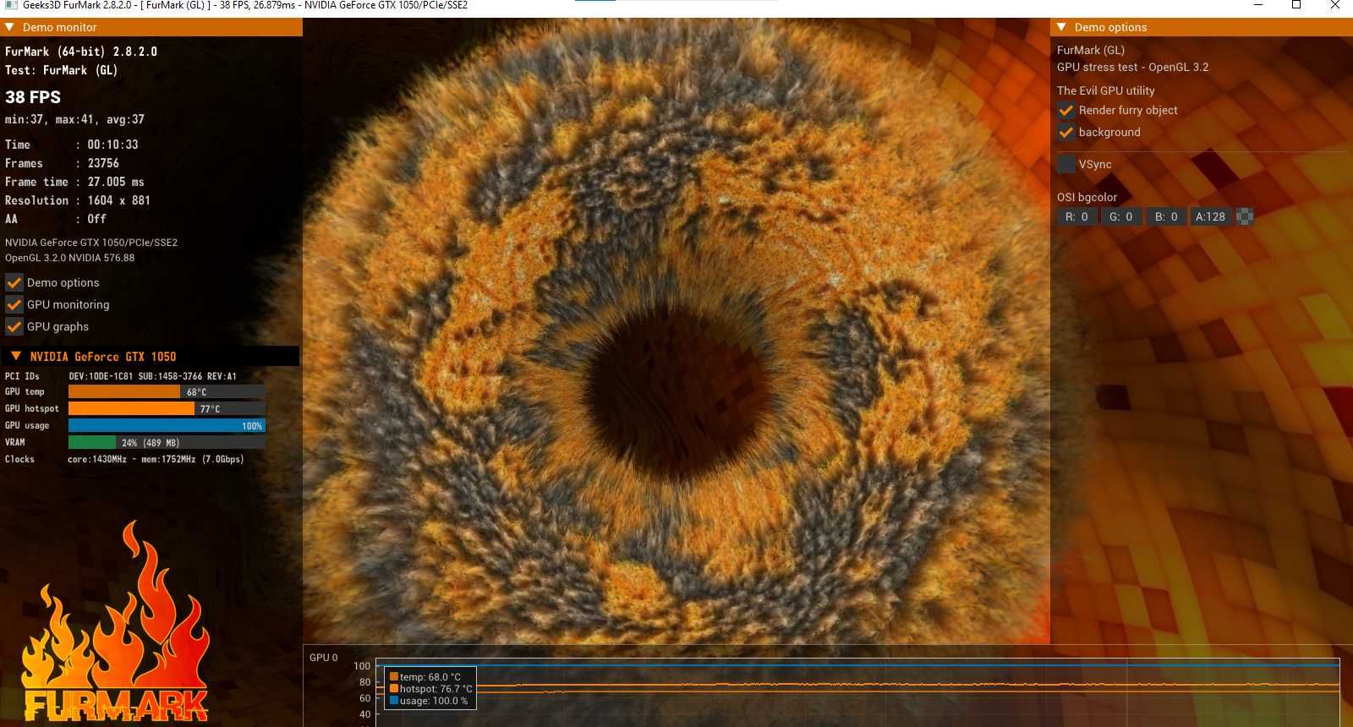Uncheck the Demo options checkbox

(x=14, y=282)
